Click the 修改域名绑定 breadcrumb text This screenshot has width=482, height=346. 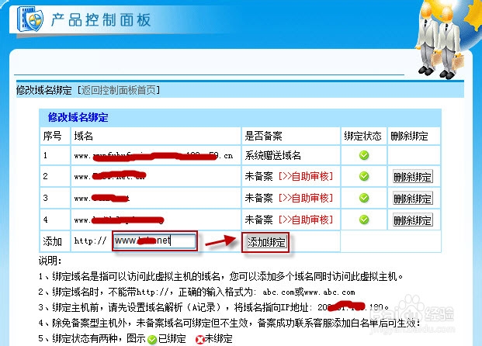[x=43, y=90]
